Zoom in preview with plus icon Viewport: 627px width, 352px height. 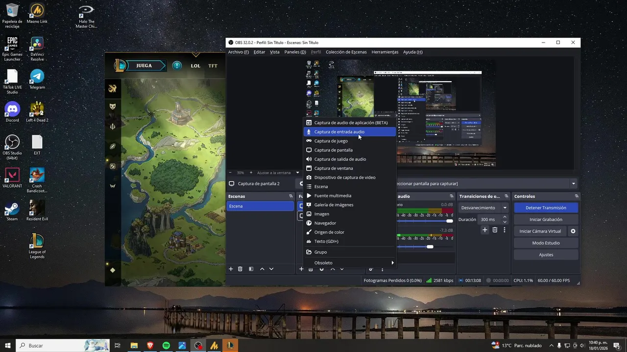coord(251,173)
